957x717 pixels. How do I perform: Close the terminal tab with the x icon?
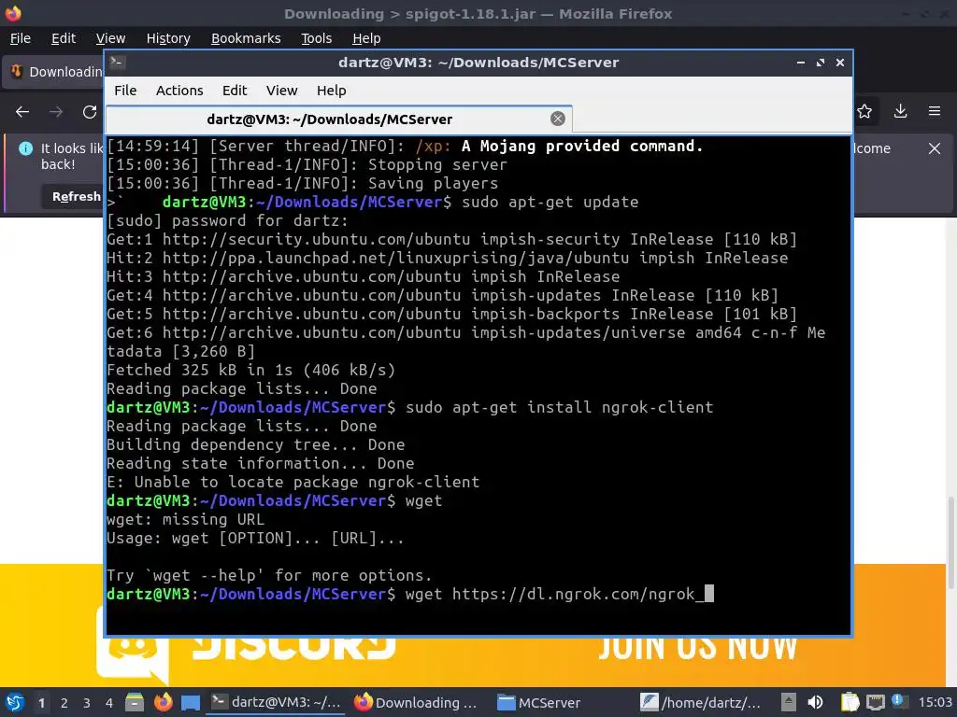pyautogui.click(x=557, y=119)
